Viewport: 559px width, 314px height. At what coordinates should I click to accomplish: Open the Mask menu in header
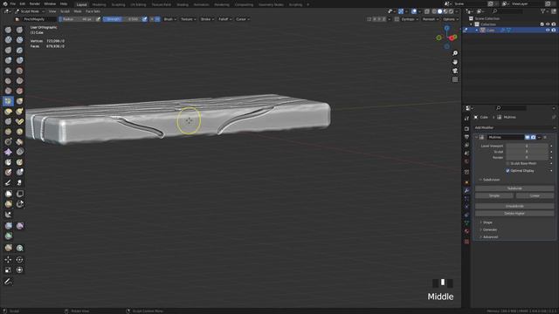[78, 11]
